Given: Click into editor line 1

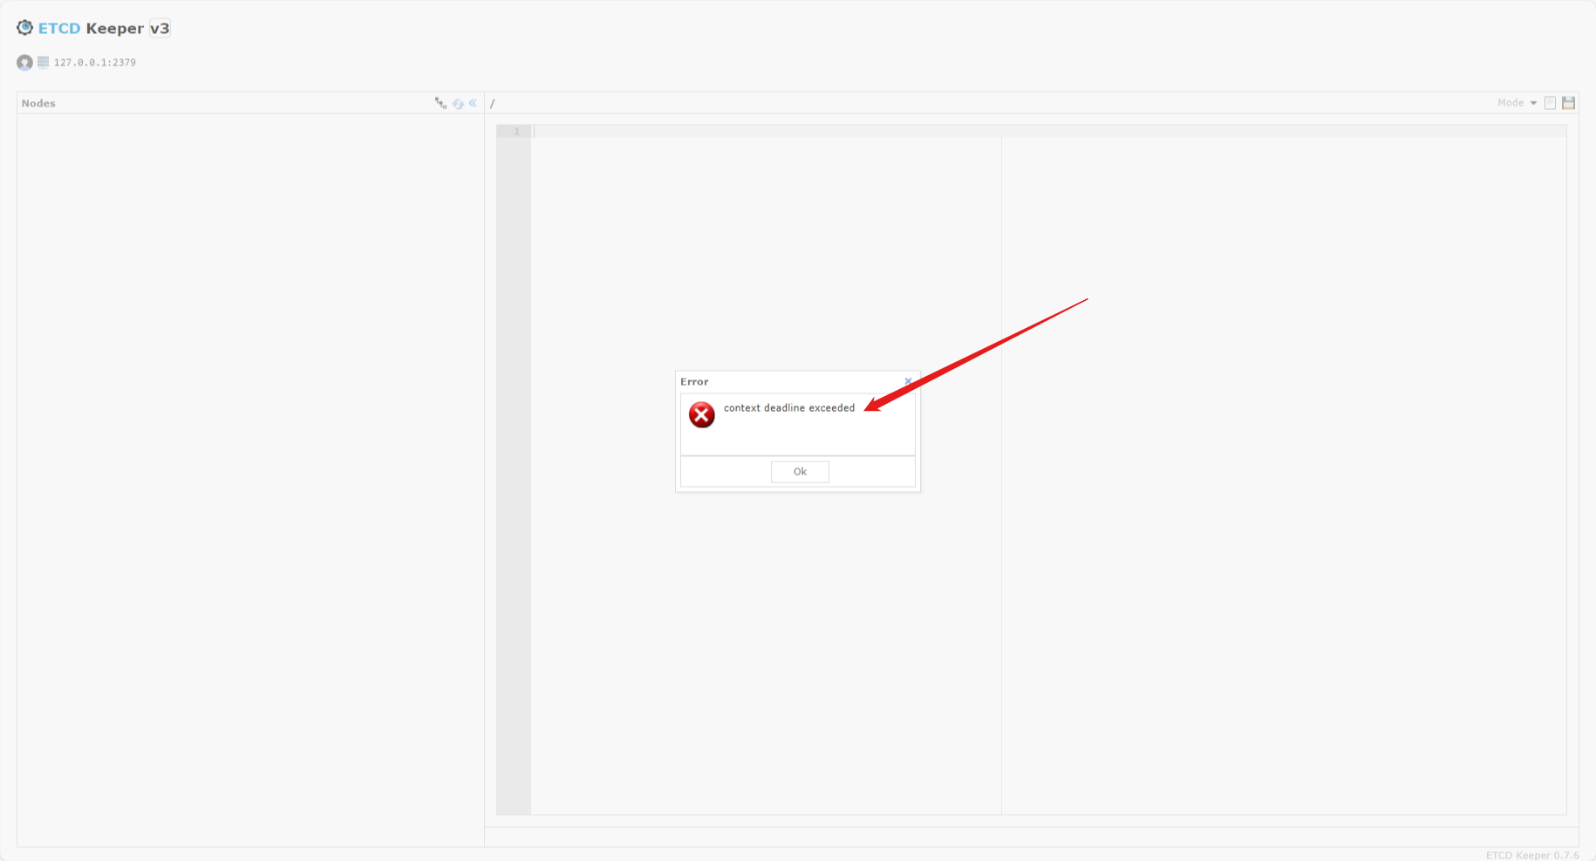Looking at the screenshot, I should [1049, 132].
